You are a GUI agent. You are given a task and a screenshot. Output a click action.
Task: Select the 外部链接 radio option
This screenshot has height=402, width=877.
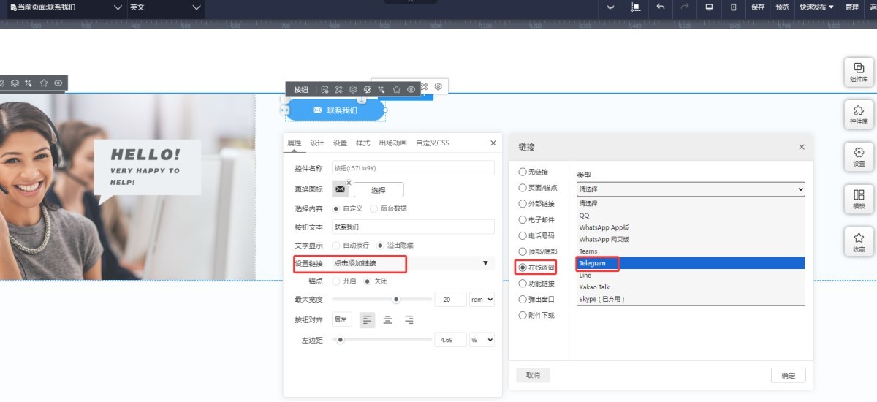click(x=523, y=204)
